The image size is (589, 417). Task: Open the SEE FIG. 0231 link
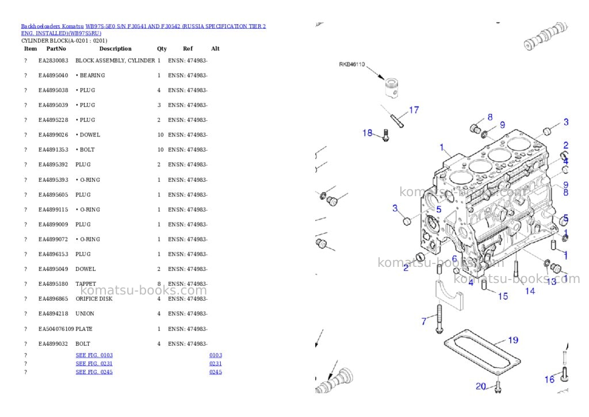pyautogui.click(x=94, y=364)
